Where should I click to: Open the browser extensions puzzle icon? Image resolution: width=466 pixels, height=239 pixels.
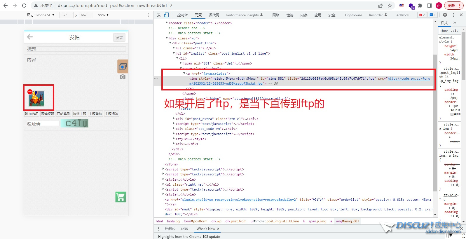420,6
